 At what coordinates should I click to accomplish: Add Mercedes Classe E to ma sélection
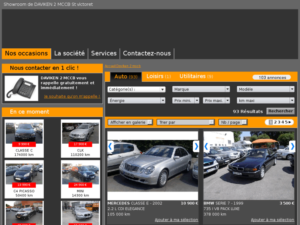[x=176, y=220]
